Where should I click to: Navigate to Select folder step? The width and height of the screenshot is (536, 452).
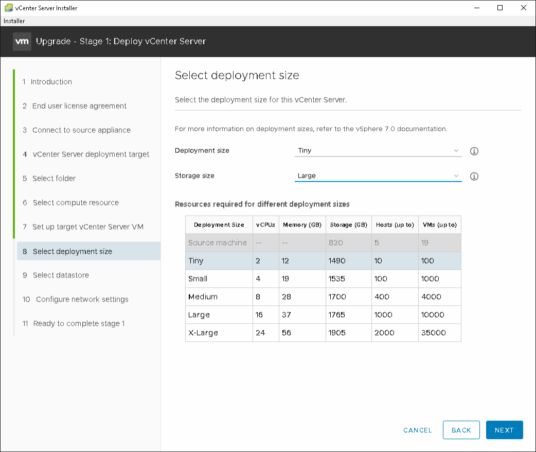(x=54, y=179)
